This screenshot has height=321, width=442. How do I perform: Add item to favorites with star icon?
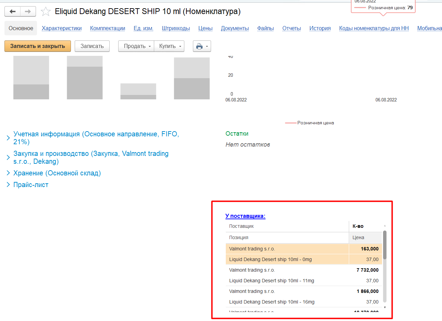tap(46, 12)
